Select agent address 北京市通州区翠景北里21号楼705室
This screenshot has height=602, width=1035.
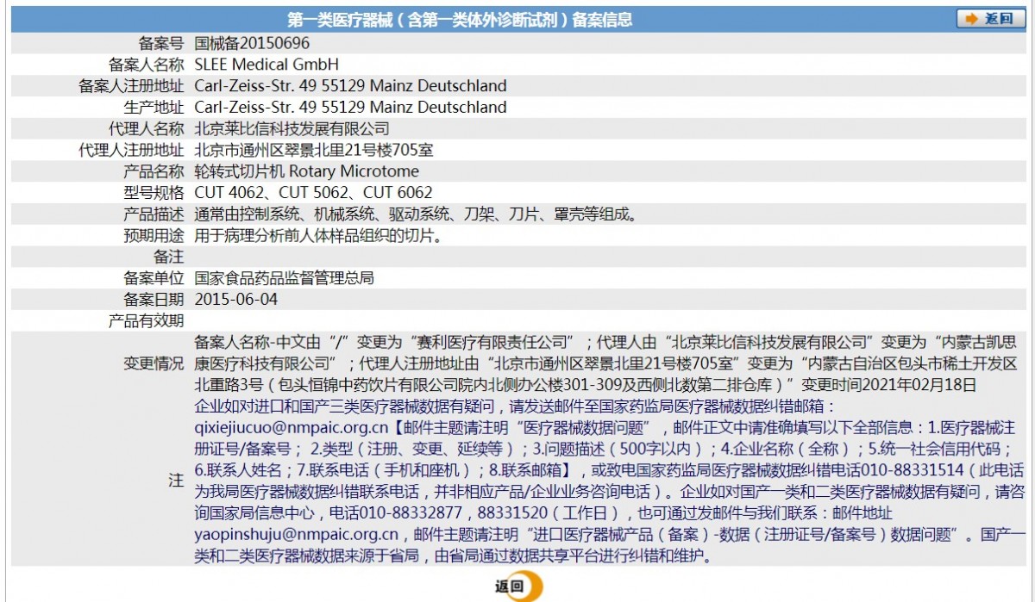(314, 150)
